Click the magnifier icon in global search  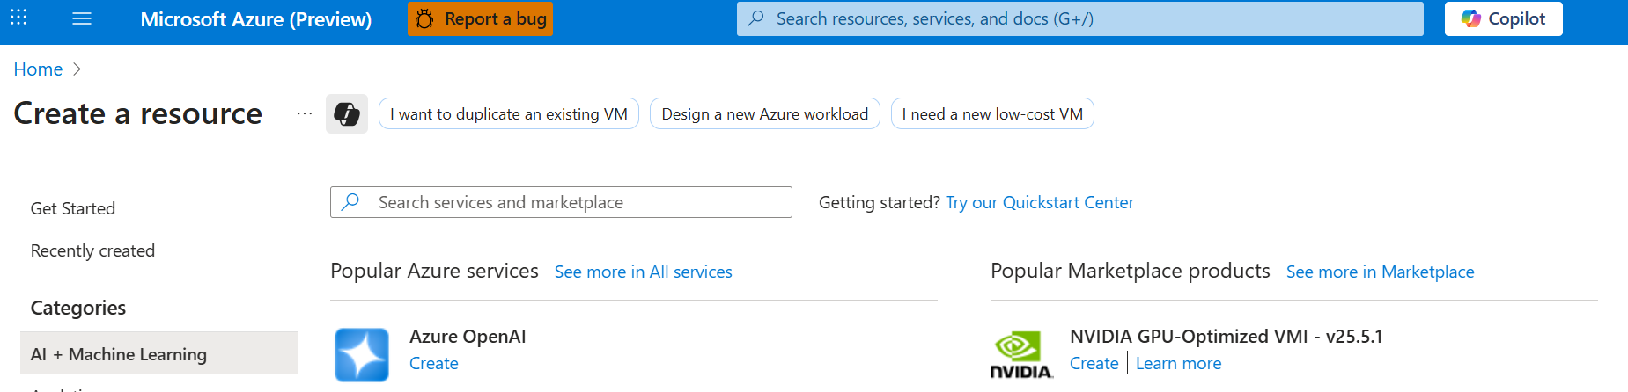tap(755, 18)
